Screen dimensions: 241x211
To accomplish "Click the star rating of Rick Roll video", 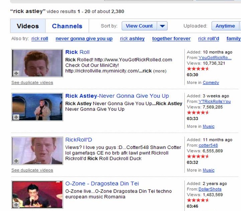I will coord(198,69).
